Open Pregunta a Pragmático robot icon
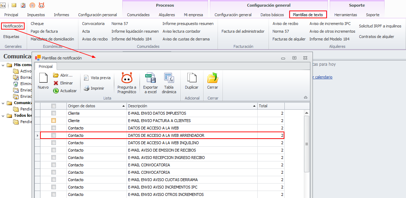The height and width of the screenshot is (198, 406). point(127,78)
